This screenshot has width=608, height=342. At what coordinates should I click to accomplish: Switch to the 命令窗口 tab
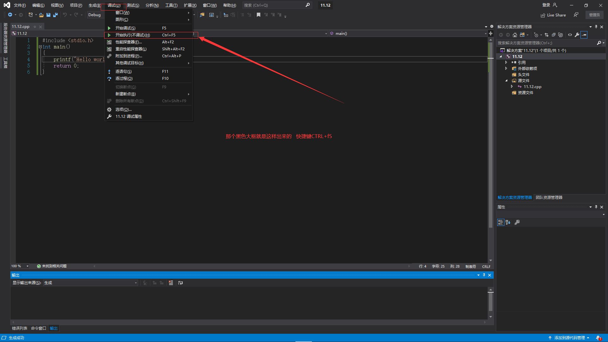[39, 328]
